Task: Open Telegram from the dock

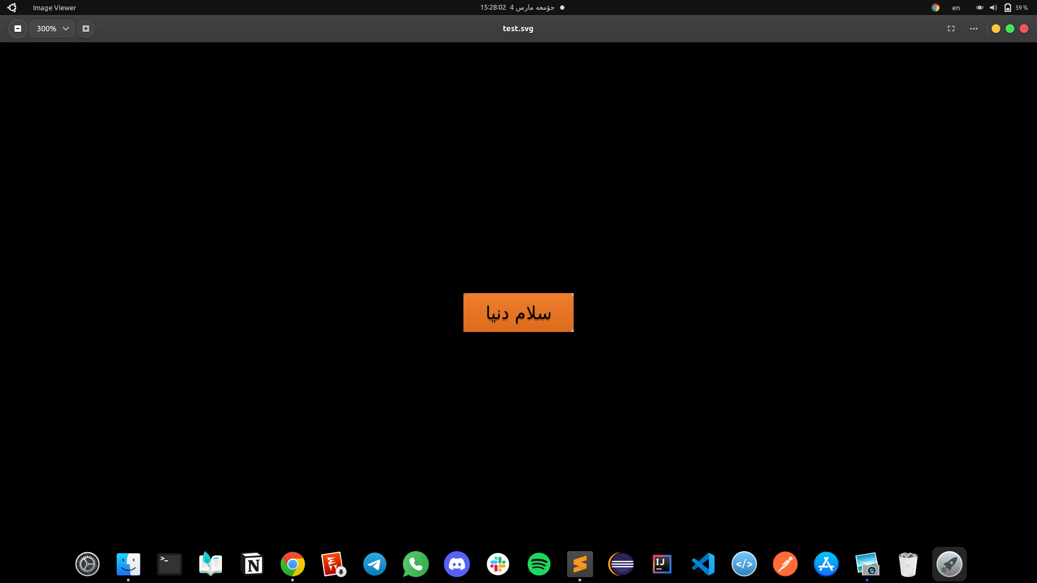Action: 375,564
